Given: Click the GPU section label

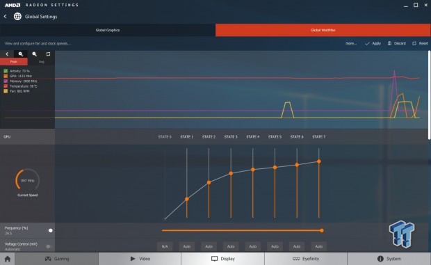Looking at the screenshot, I should click(x=7, y=136).
